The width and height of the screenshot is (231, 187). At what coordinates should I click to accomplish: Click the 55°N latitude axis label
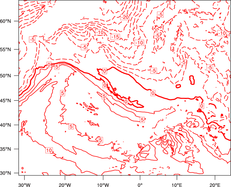[x=5, y=49]
